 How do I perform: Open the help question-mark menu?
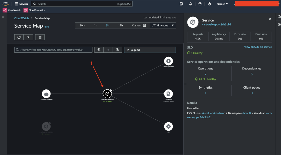pos(200,4)
